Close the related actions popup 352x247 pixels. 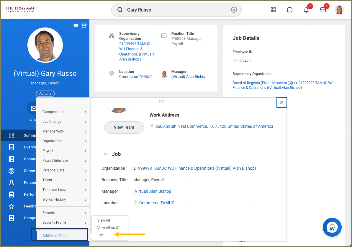coord(281,102)
